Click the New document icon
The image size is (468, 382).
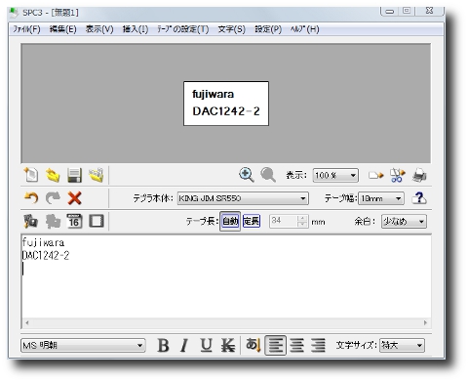(31, 175)
